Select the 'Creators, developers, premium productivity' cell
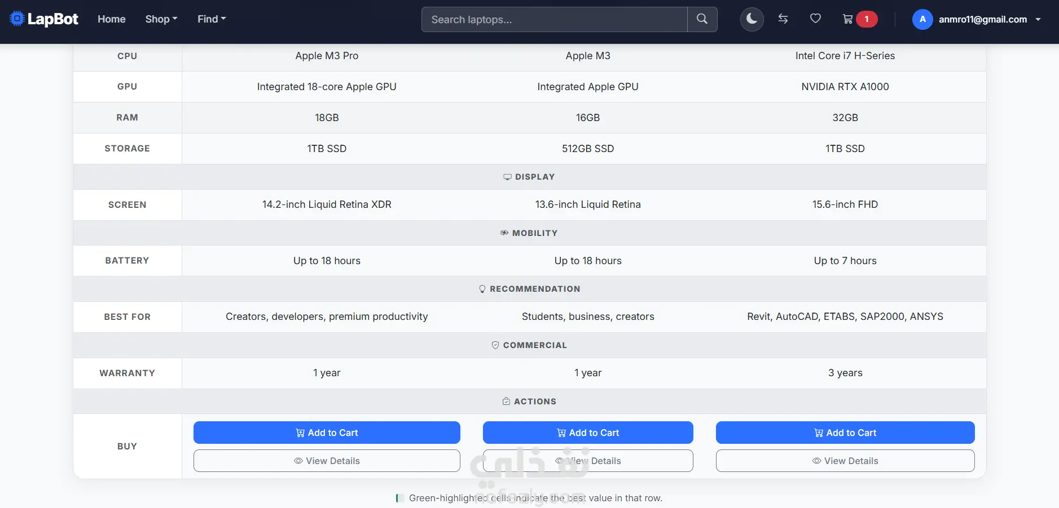The image size is (1059, 508). click(327, 317)
